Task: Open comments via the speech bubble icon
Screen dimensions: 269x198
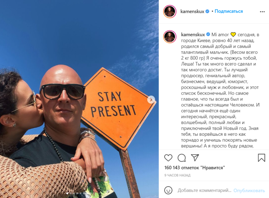Action: tap(181, 158)
